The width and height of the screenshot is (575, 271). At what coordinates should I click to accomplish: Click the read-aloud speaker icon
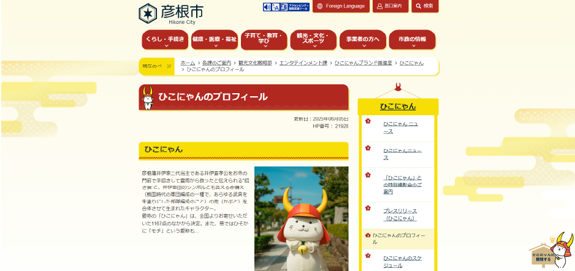[x=267, y=7]
